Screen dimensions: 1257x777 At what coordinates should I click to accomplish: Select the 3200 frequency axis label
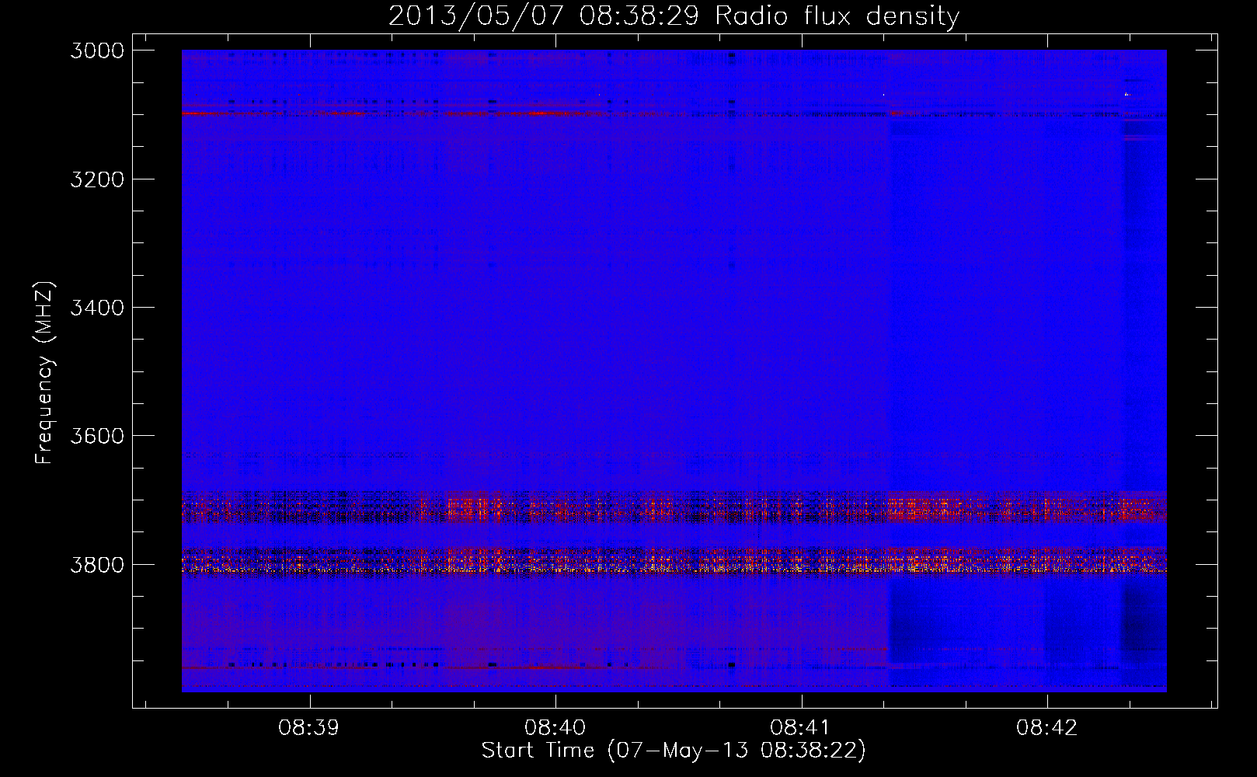tap(97, 179)
